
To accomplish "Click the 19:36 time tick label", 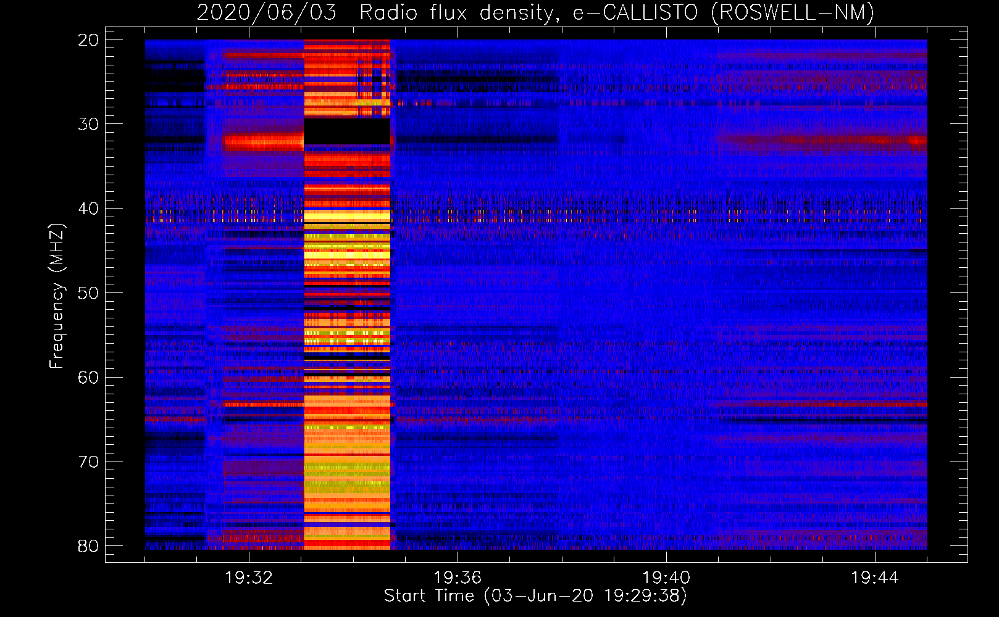I will pos(458,578).
